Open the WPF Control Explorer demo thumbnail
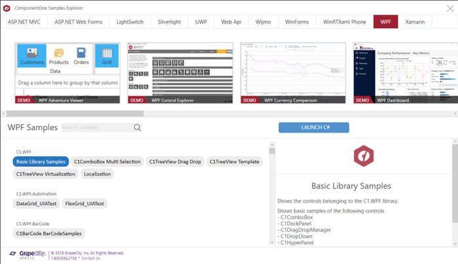458x264 pixels. tap(180, 73)
